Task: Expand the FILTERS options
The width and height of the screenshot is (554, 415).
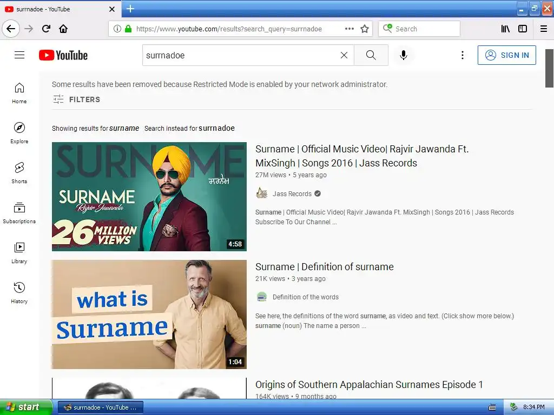Action: click(77, 99)
